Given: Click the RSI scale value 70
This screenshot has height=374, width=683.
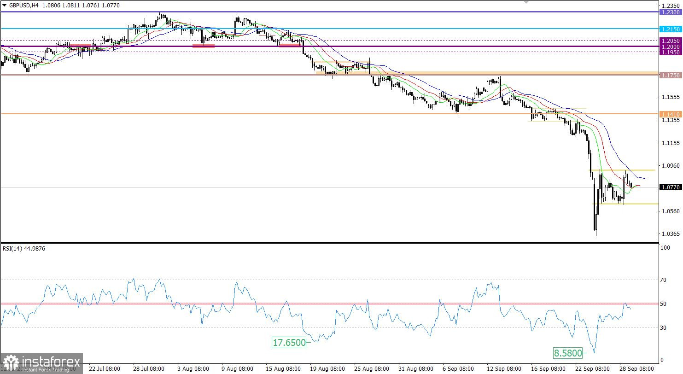Looking at the screenshot, I should (x=664, y=280).
